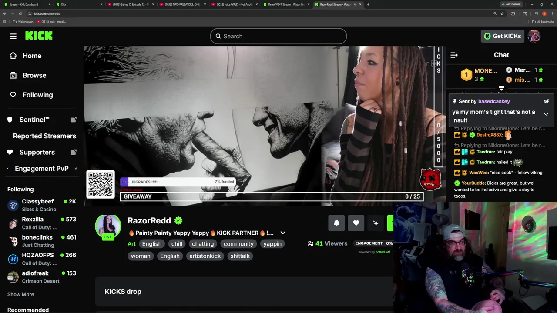Expand the pinned chat message chevron
Screen dimensions: 557x313
(x=546, y=114)
